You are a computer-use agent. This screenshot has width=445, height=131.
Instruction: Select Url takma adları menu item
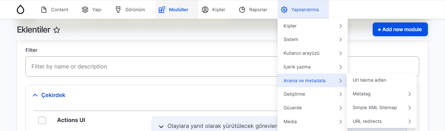(x=369, y=80)
